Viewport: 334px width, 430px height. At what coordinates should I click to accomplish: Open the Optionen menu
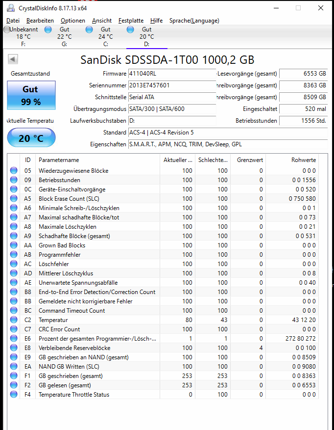(x=73, y=21)
